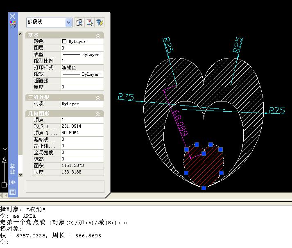
Task: Click the 面积 property label
Action: pos(38,165)
